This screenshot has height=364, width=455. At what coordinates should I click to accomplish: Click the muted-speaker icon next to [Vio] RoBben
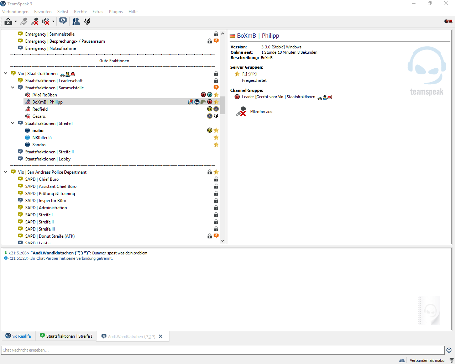click(27, 95)
